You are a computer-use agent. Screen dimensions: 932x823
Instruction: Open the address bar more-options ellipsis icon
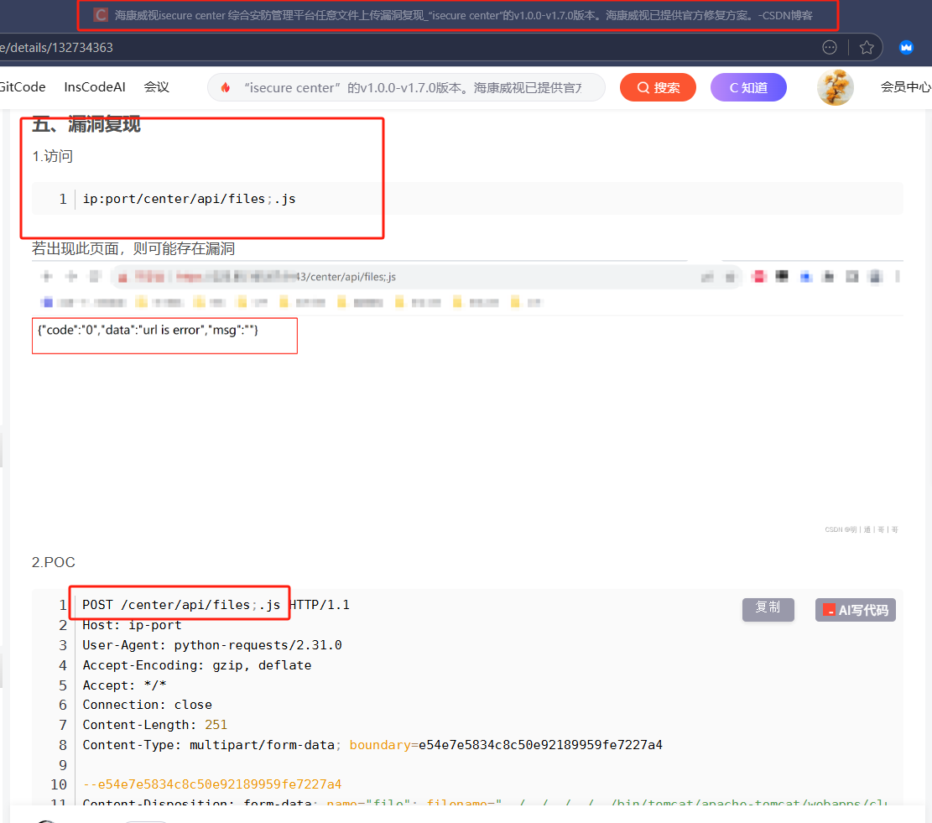pos(830,48)
